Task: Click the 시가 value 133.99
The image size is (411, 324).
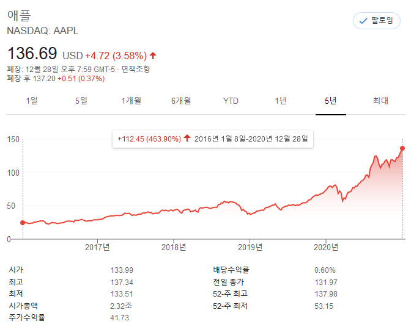Action: point(122,270)
